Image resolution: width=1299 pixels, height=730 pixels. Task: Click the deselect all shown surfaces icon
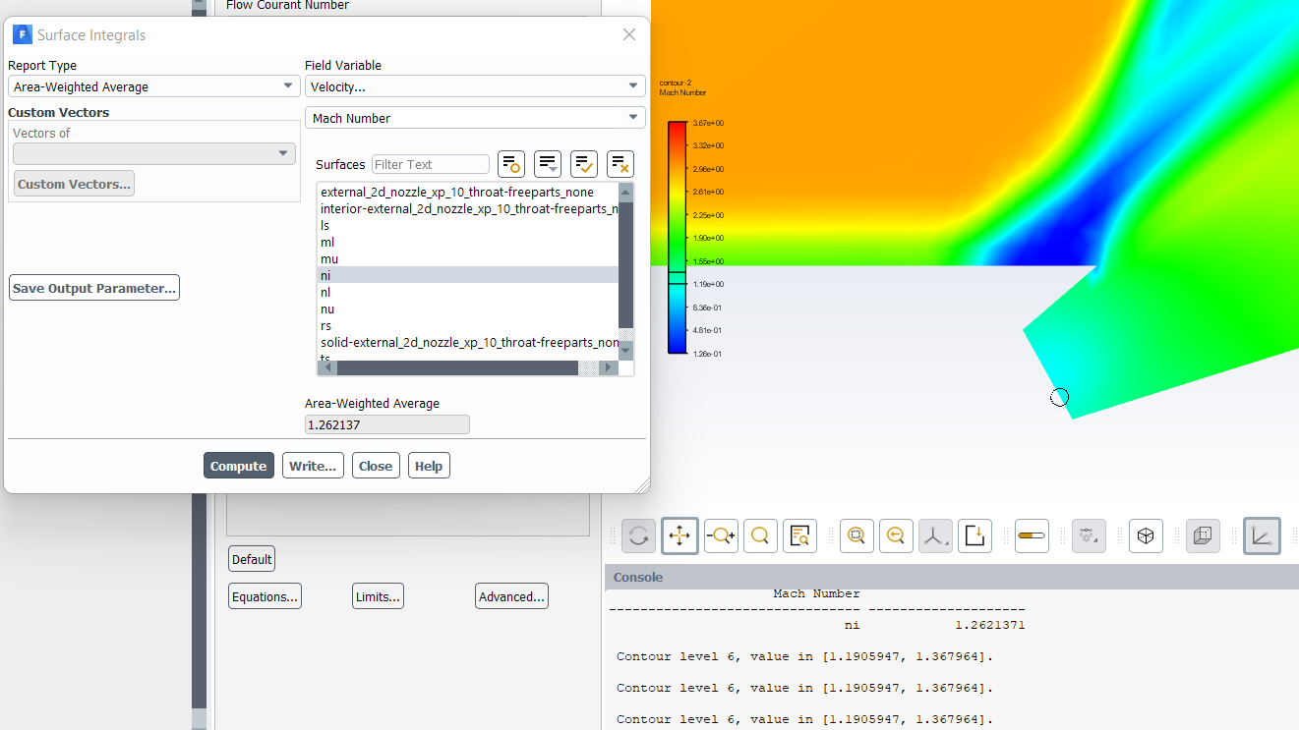(620, 164)
